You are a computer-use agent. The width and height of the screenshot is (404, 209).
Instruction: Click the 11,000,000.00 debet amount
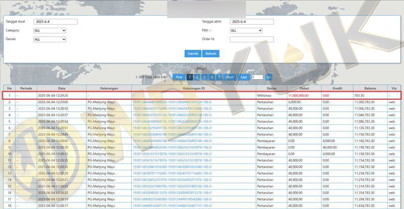pyautogui.click(x=298, y=95)
